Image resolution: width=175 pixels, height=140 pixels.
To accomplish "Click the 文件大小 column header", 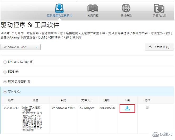I will (x=87, y=100).
